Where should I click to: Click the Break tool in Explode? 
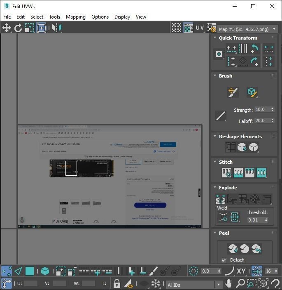[221, 199]
